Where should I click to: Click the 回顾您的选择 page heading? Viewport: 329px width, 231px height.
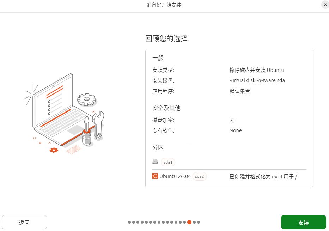coord(166,38)
